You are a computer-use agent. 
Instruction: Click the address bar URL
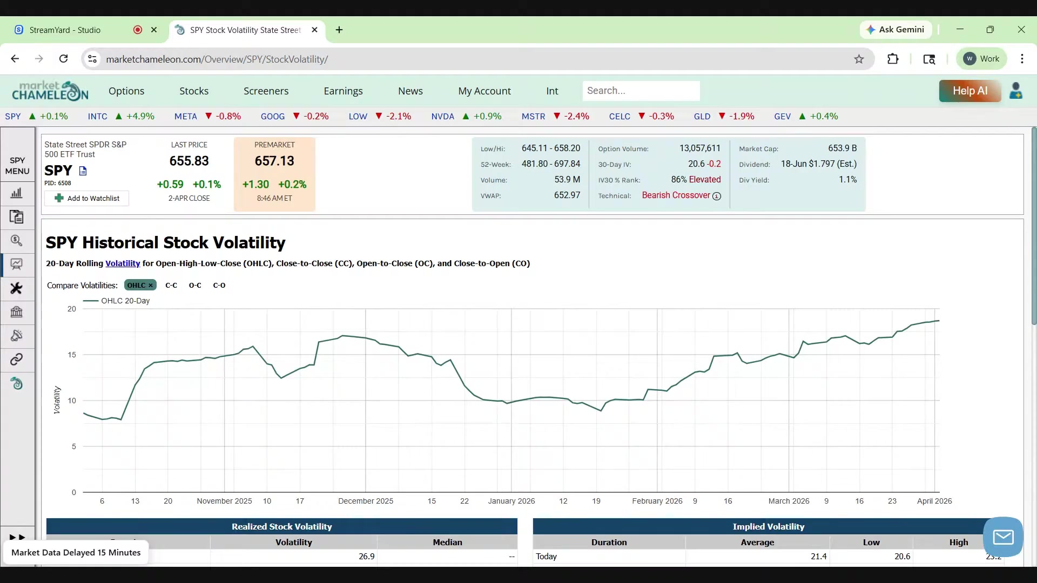[217, 59]
